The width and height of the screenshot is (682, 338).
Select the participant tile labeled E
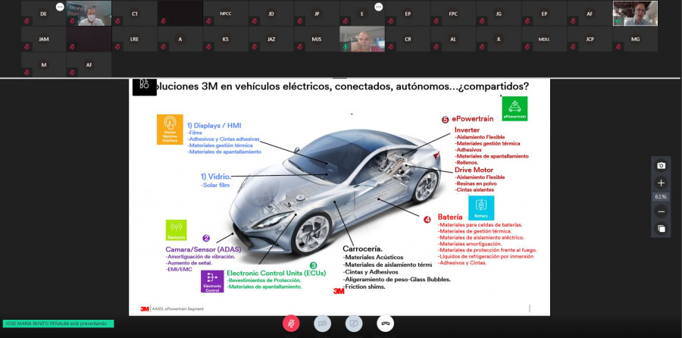tap(362, 14)
